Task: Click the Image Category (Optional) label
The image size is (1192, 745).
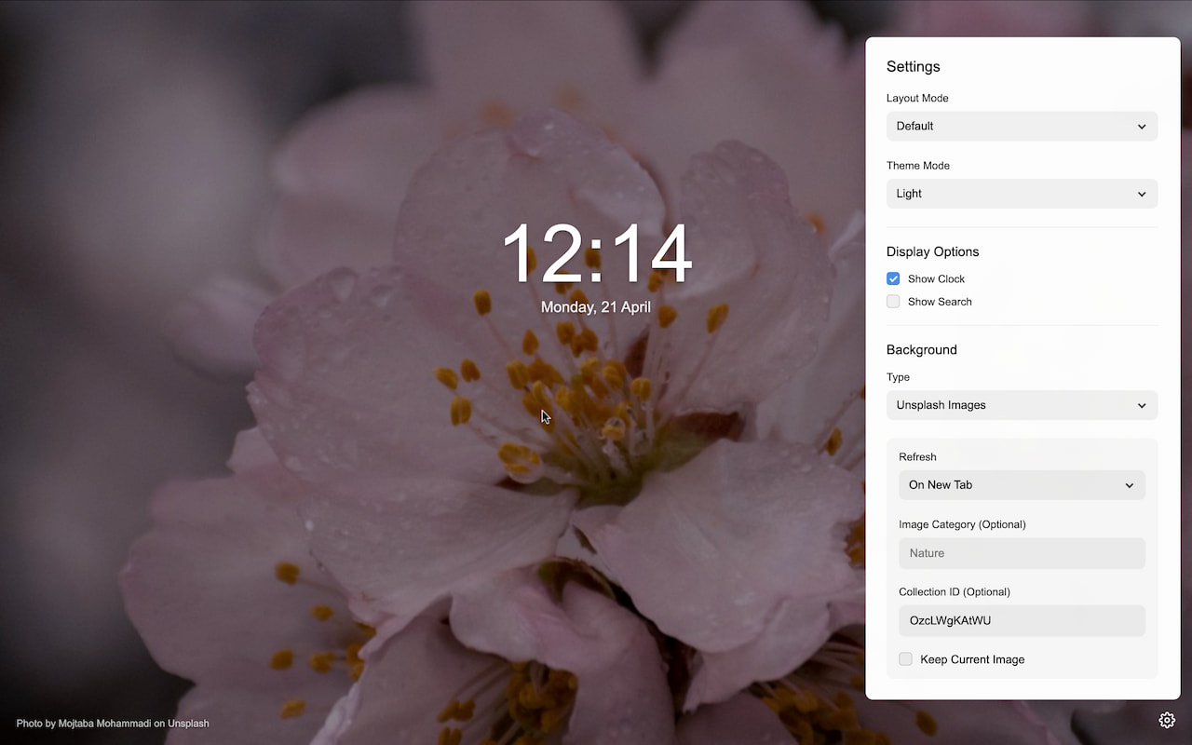Action: click(962, 524)
